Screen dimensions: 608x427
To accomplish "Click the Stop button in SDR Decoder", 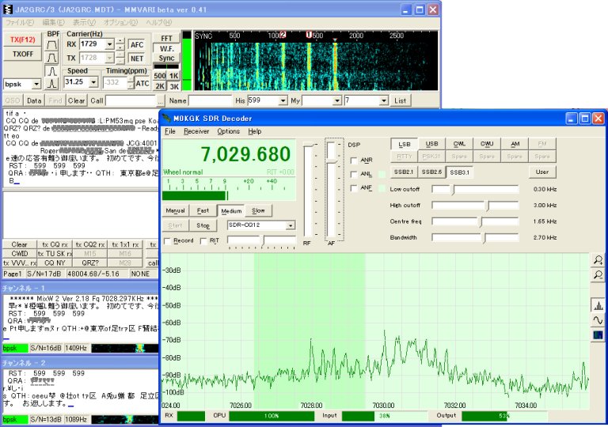I will tap(203, 225).
